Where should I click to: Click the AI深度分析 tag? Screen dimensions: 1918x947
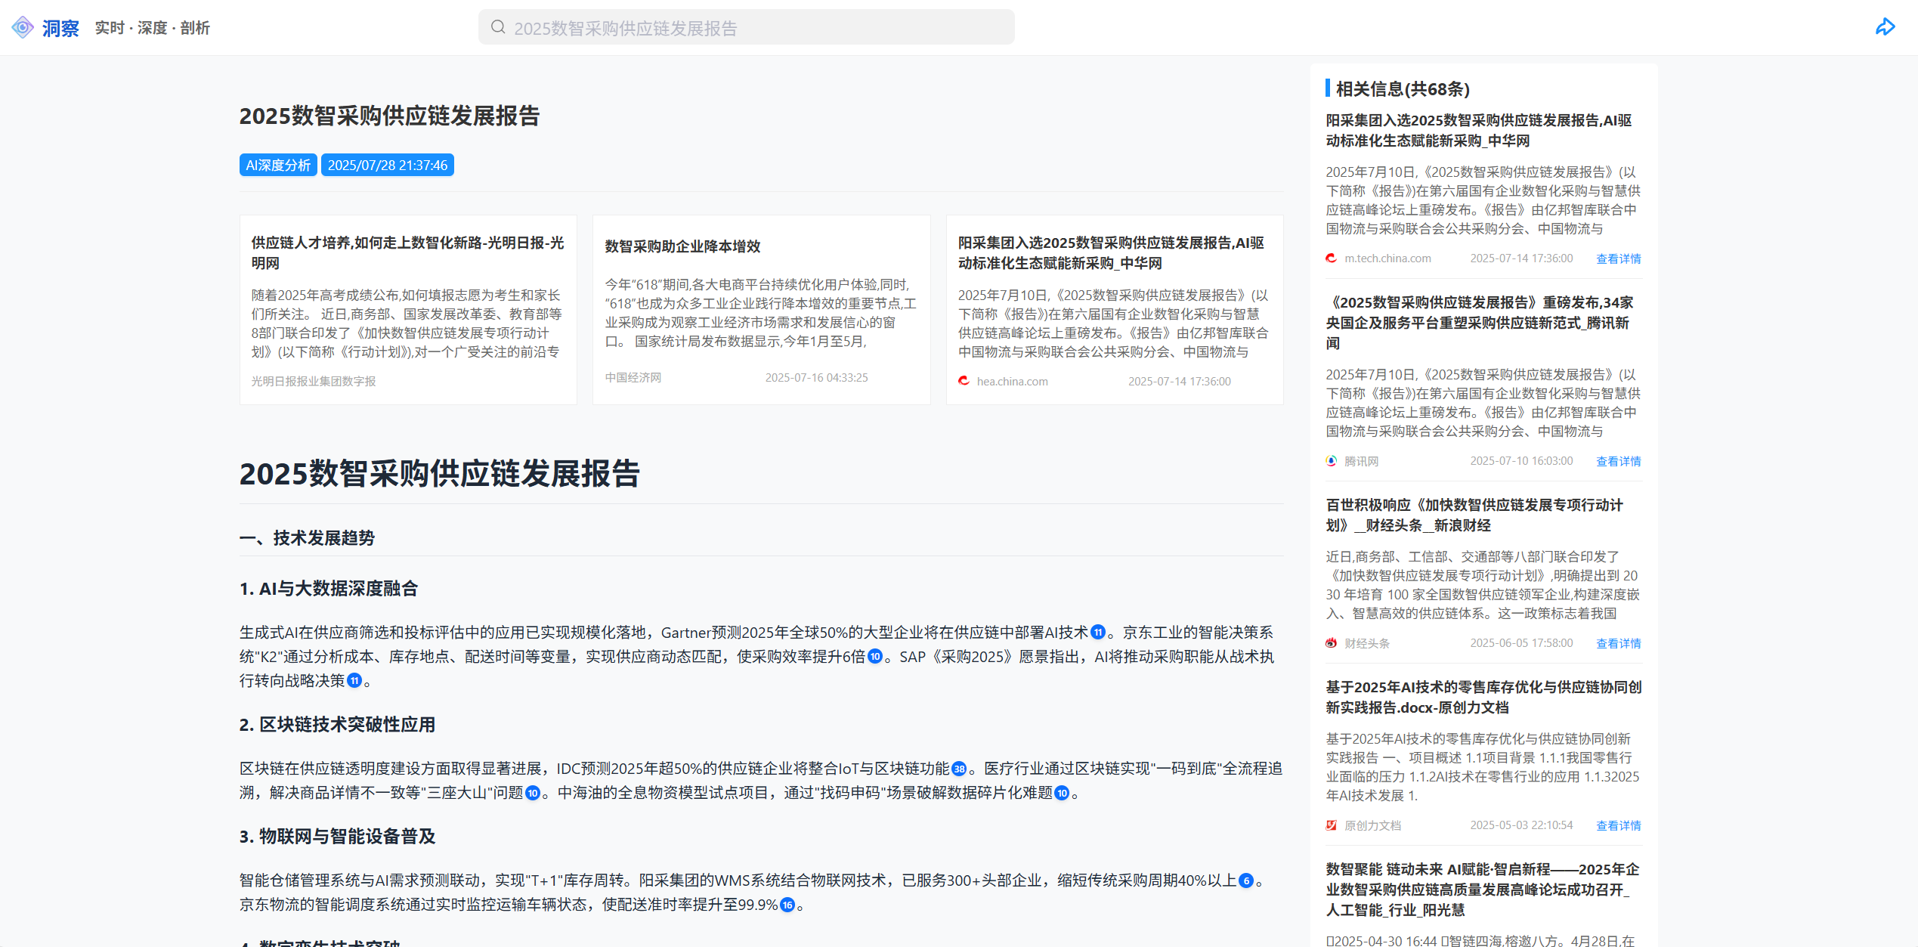click(x=278, y=165)
